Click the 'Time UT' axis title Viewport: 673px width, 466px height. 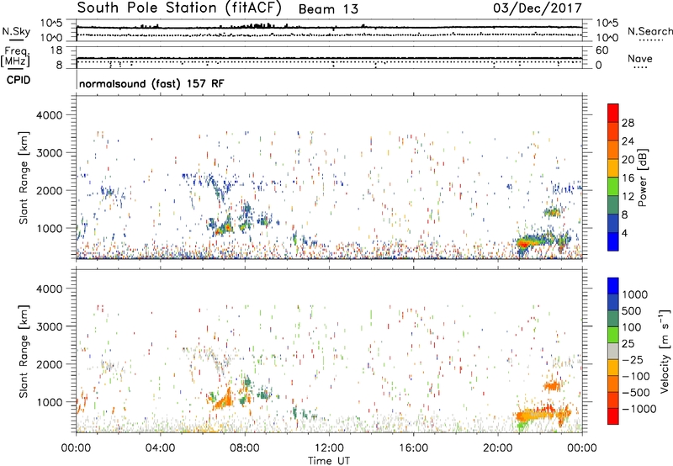329,461
